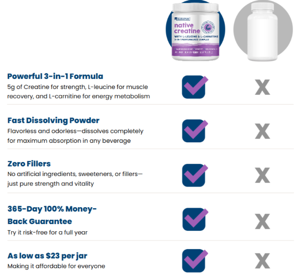
Task: Click the gray X in the Fast Dissolving Powder row
Action: tap(262, 131)
